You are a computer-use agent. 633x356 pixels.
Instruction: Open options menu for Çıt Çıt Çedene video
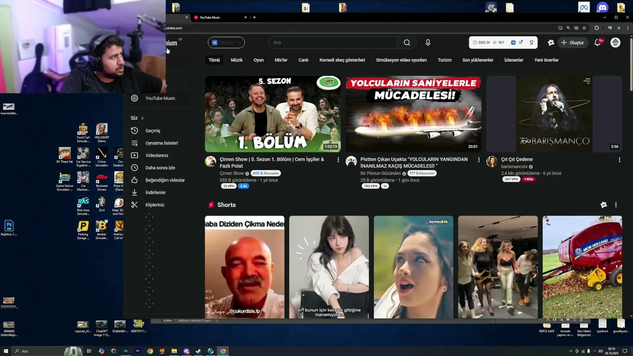619,160
